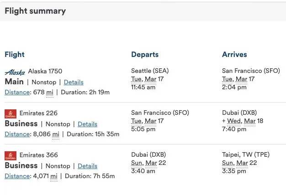The image size is (286, 195).
Task: Click the "mi" abbreviation after 678
Action: [49, 92]
